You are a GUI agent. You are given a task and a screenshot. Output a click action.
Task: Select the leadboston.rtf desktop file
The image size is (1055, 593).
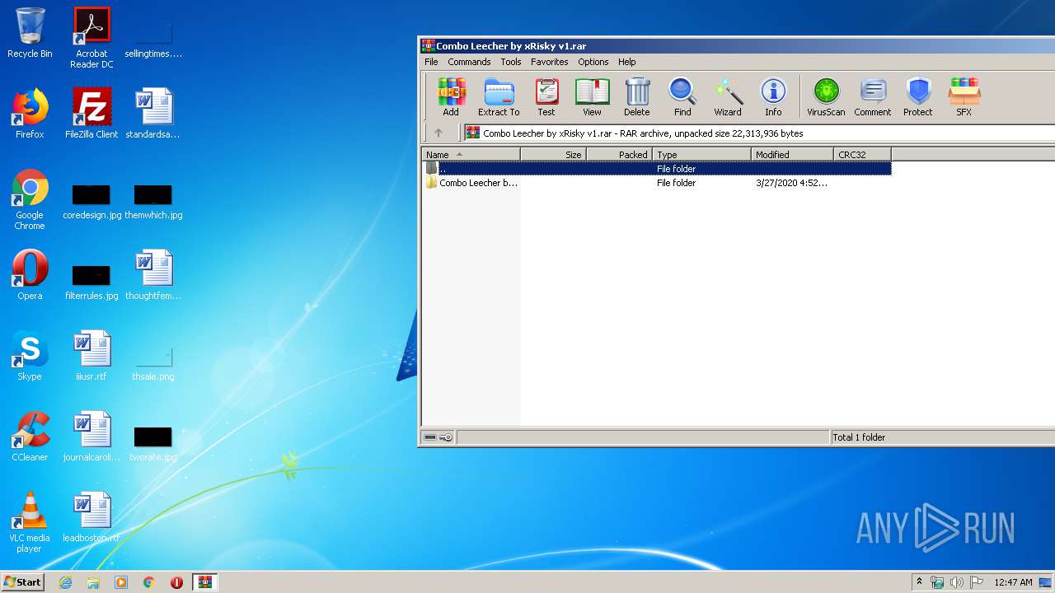coord(91,517)
